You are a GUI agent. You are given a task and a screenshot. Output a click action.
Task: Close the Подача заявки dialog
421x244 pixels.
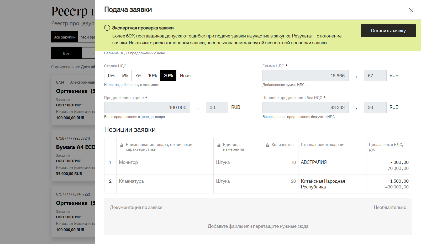point(411,10)
